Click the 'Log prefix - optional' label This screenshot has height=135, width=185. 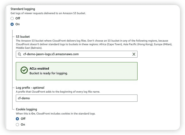point(30,88)
